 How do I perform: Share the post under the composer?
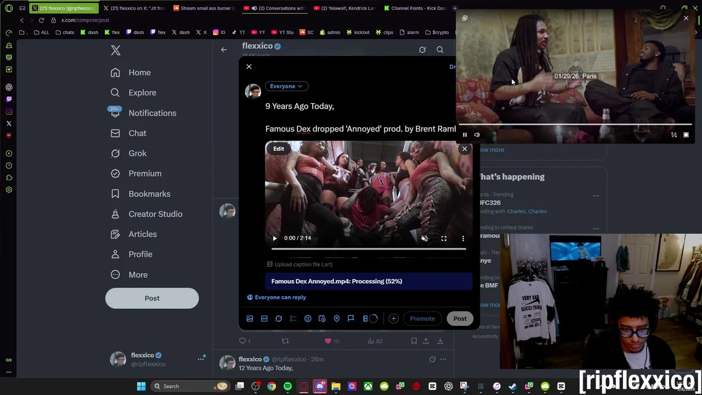coord(426,341)
